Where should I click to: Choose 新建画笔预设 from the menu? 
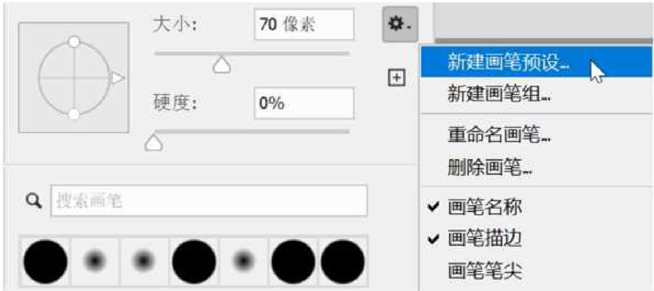tap(537, 62)
